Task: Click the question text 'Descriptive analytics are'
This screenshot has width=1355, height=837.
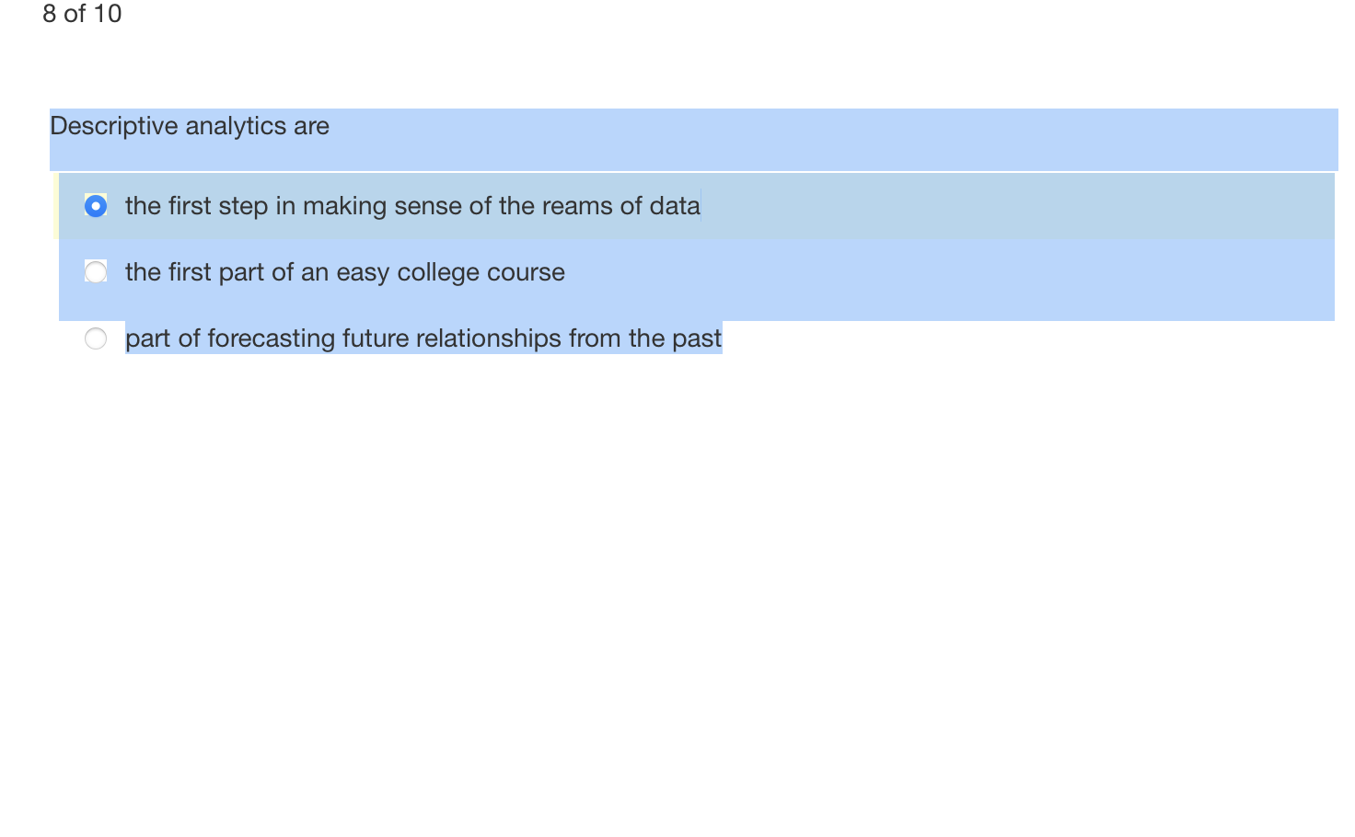Action: coord(189,127)
